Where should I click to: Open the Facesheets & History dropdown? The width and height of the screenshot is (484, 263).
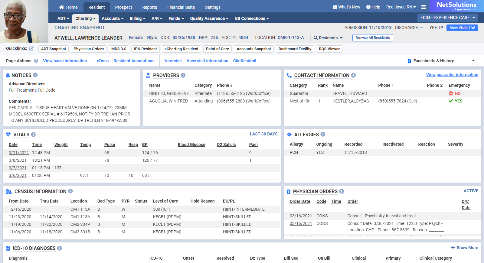coord(441,61)
